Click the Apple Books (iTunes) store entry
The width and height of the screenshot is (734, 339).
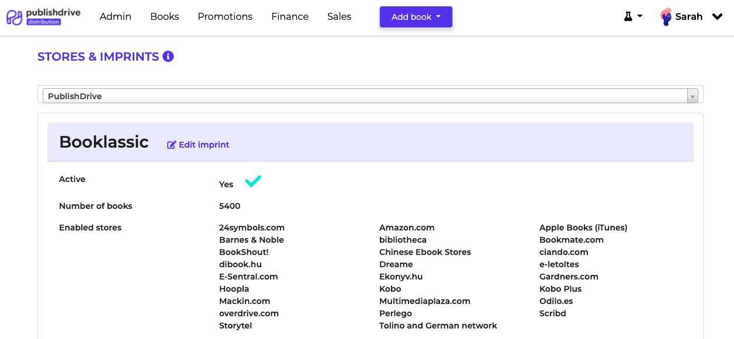coord(583,228)
